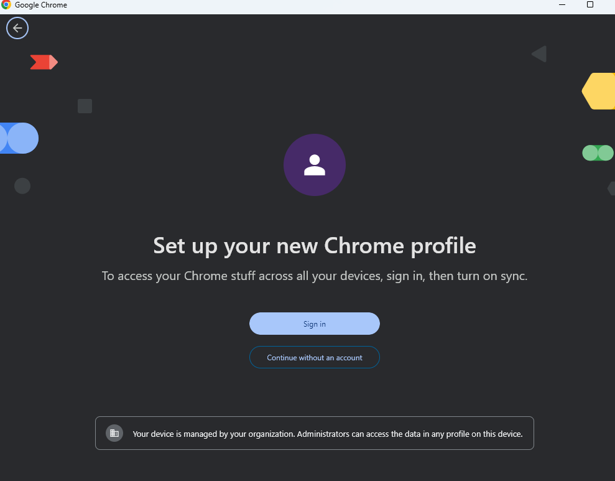The width and height of the screenshot is (615, 481).
Task: Minimize the Google Chrome window
Action: click(x=562, y=5)
